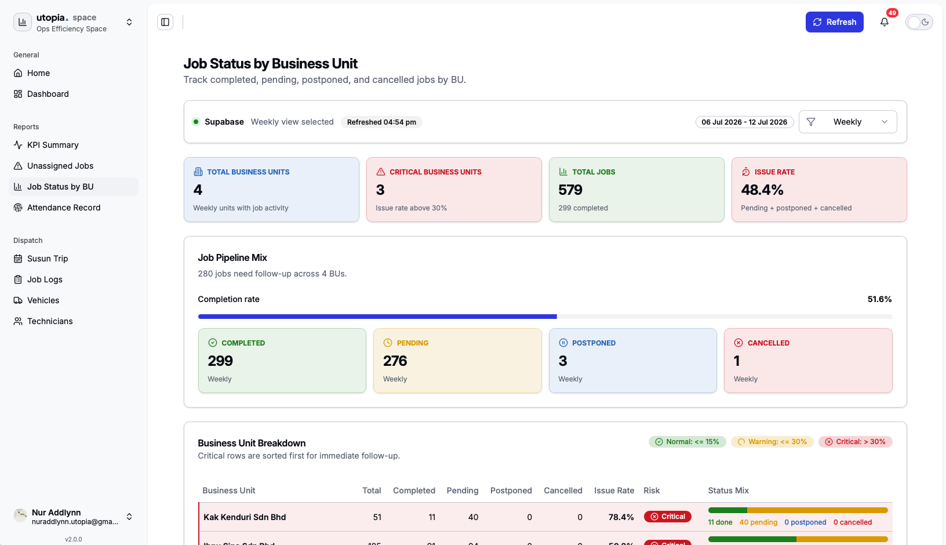The image size is (946, 545).
Task: Click the Pending 276 card
Action: point(457,361)
